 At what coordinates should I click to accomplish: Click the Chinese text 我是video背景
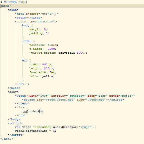(x=33, y=111)
